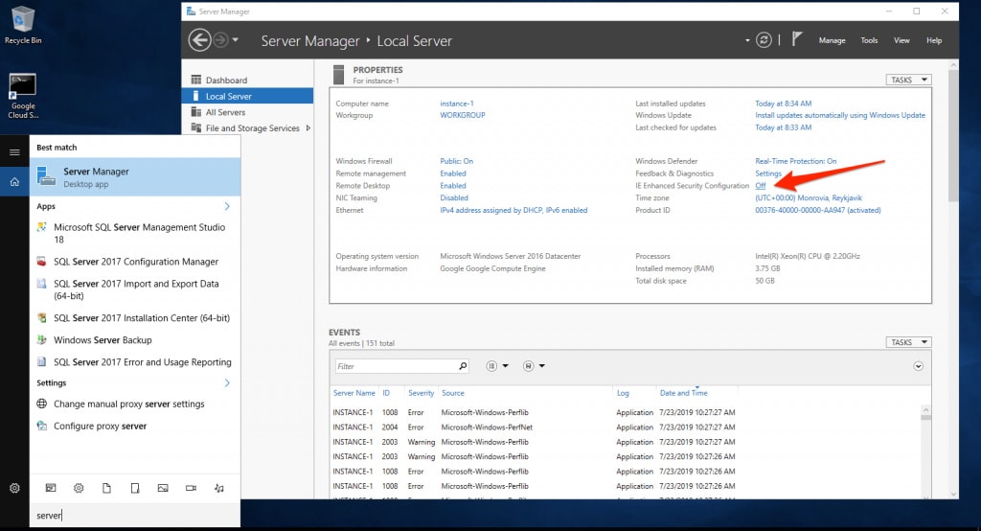Select Local Server in the sidebar

tap(247, 96)
